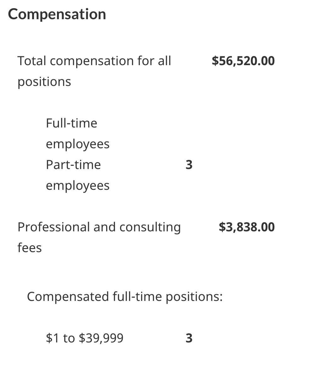Viewport: 315px width, 367px height.
Task: Select the 3 beside Part-time employees
Action: point(189,165)
